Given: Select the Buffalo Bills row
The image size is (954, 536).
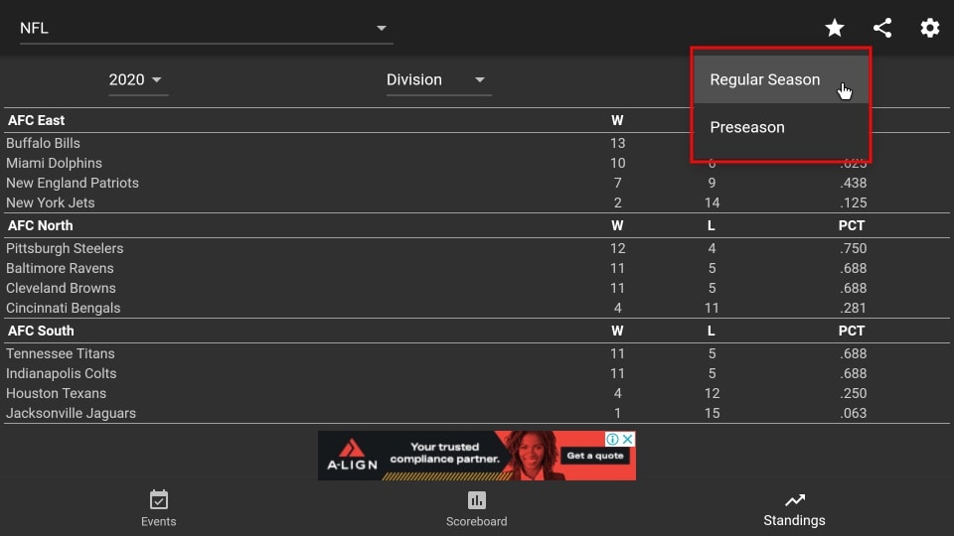Looking at the screenshot, I should (x=44, y=143).
